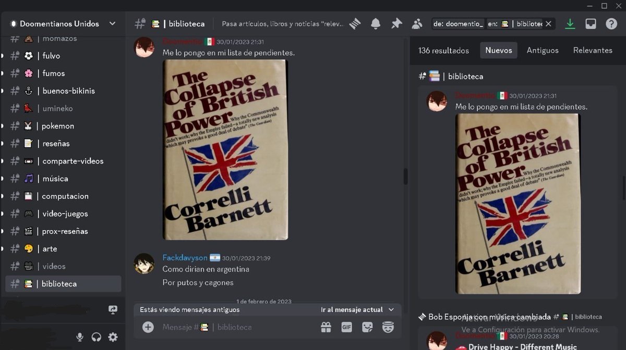Viewport: 626px width, 350px height.
Task: Click the message input field
Action: [x=237, y=327]
